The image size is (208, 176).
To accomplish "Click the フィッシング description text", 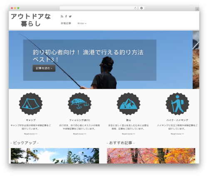I will pyautogui.click(x=79, y=127).
